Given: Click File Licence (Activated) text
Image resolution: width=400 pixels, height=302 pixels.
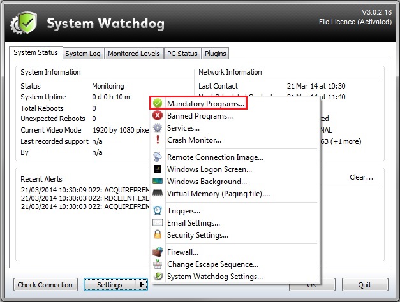Looking at the screenshot, I should click(355, 22).
